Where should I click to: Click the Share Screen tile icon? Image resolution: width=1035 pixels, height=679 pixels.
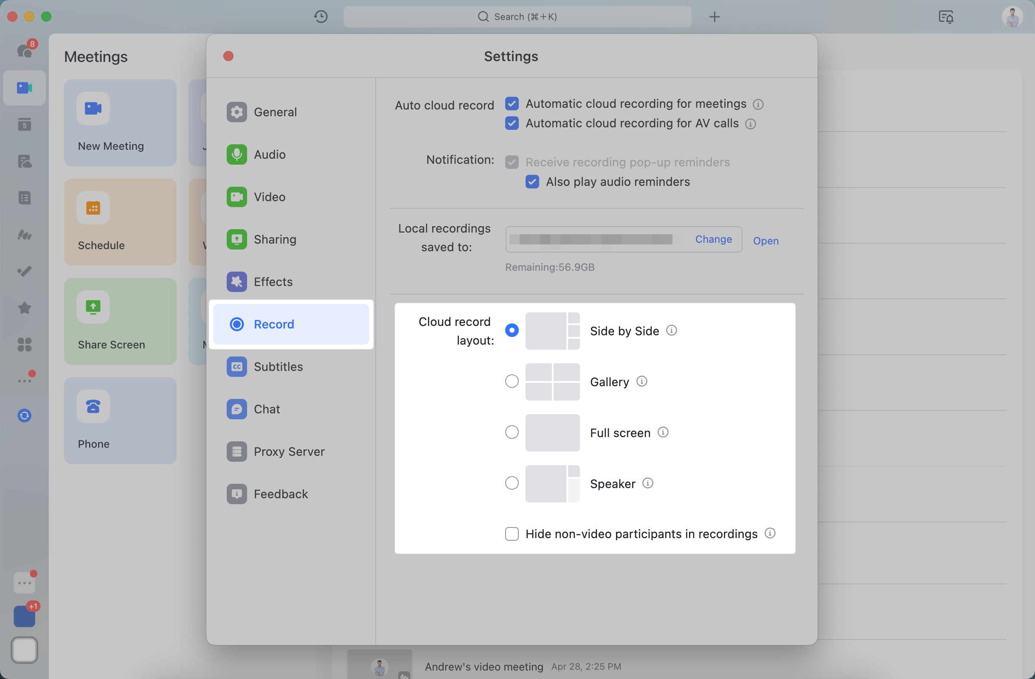[93, 307]
